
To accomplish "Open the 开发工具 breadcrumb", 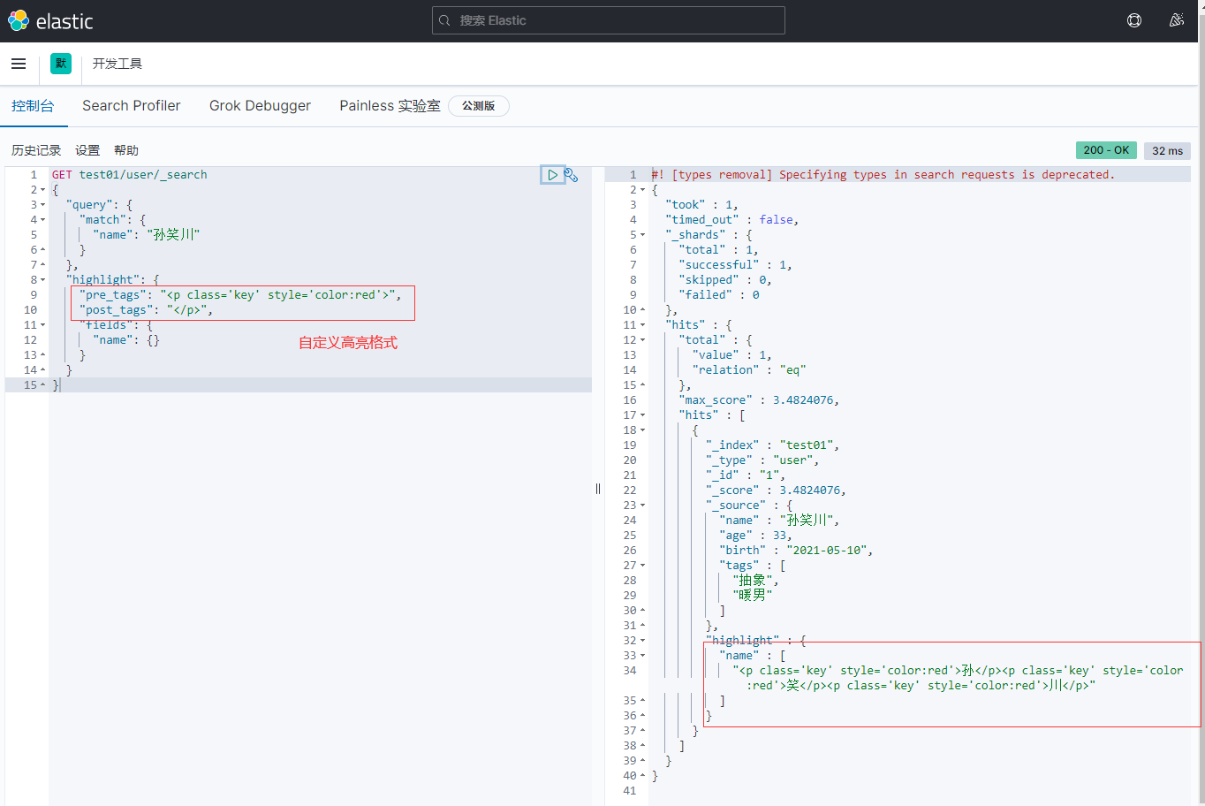I will coord(117,64).
